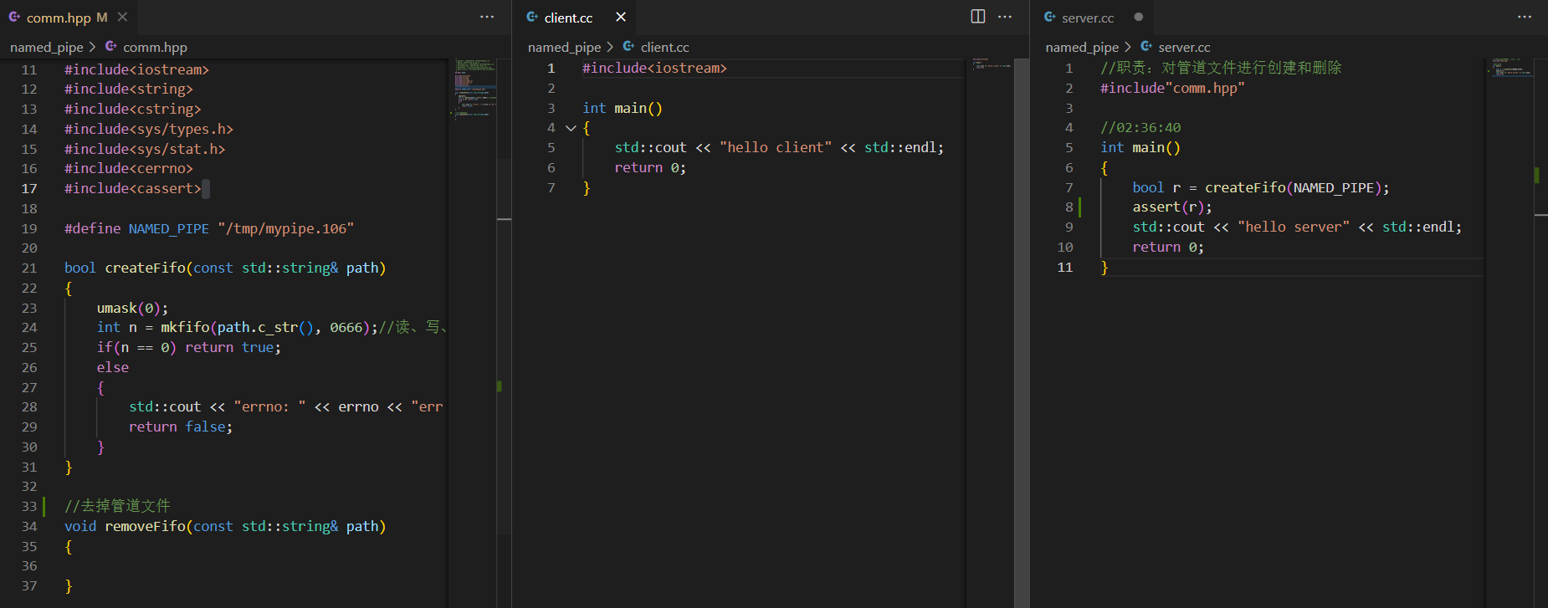Click createFifo function definition in comm.hpp
The width and height of the screenshot is (1548, 608).
[x=145, y=268]
